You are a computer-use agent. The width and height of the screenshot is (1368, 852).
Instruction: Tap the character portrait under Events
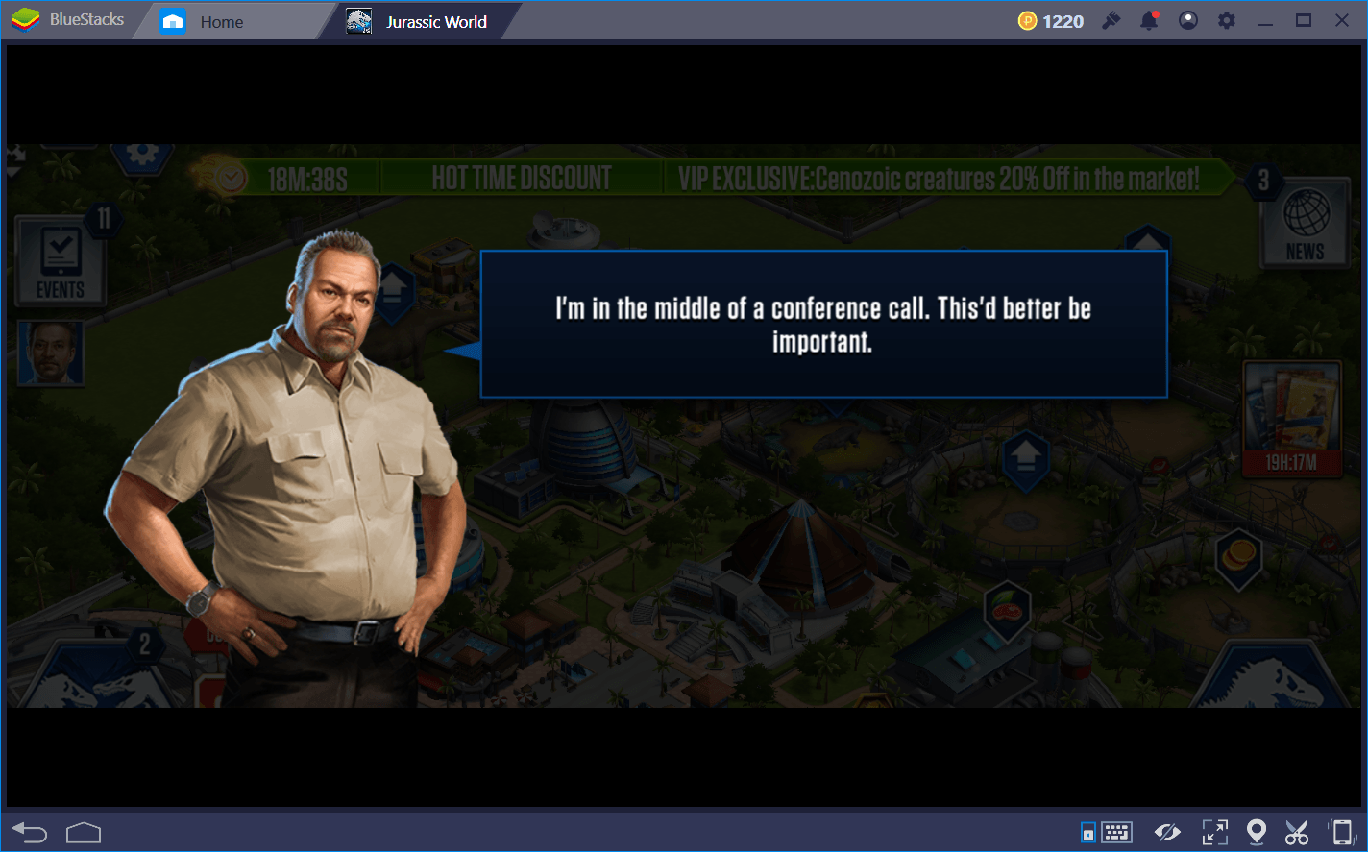point(51,353)
